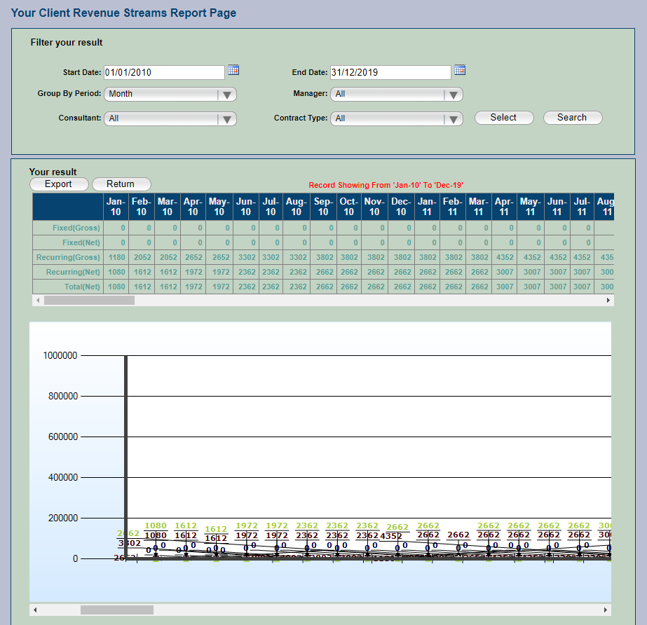The image size is (647, 625).
Task: Click the page title heading
Action: 123,13
